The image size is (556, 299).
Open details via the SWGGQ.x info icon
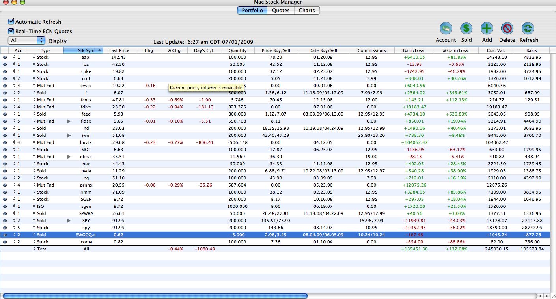pos(4,235)
